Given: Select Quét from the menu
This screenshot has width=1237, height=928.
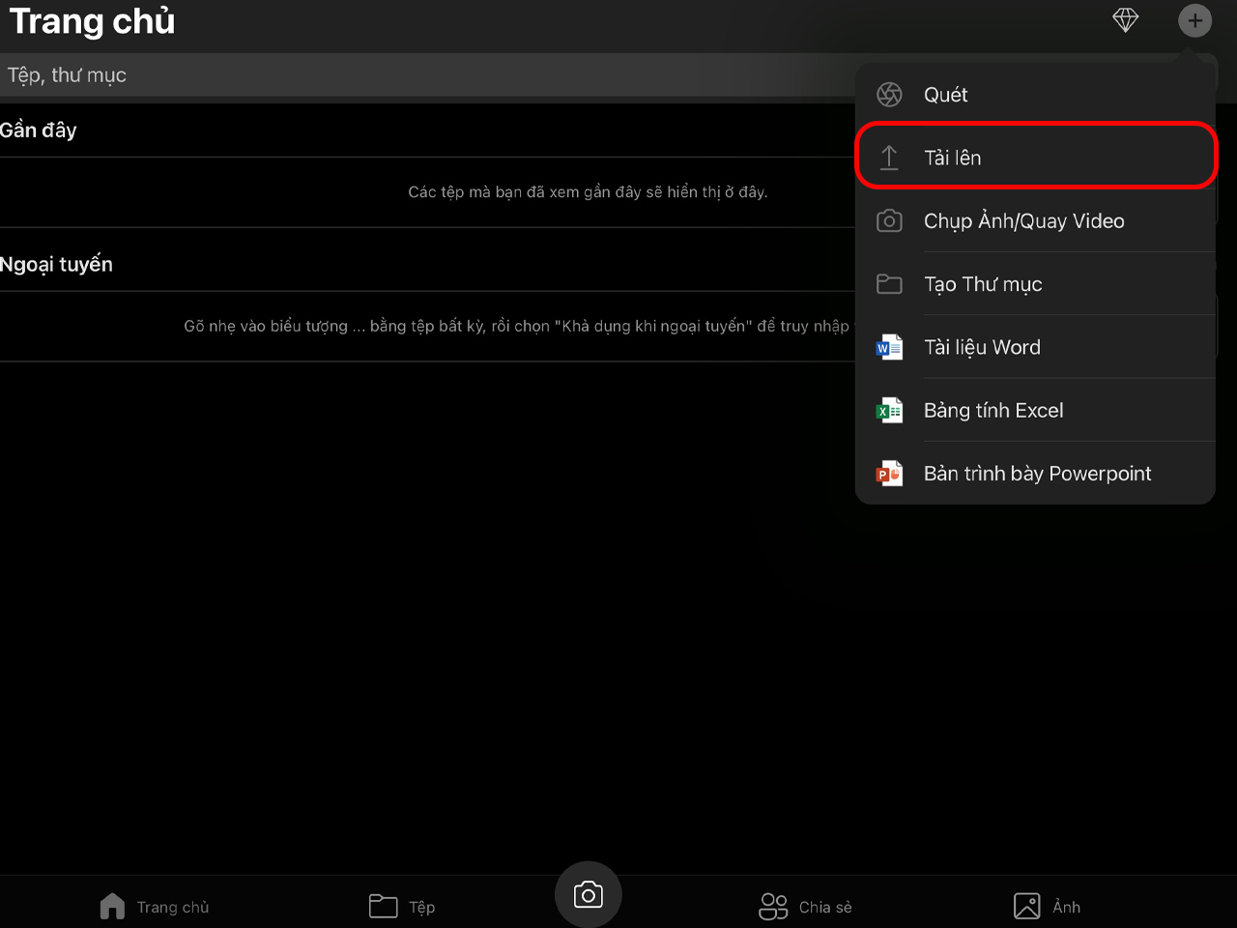Looking at the screenshot, I should tap(1035, 95).
